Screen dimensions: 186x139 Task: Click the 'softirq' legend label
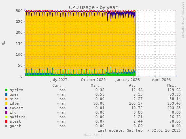[18, 117]
